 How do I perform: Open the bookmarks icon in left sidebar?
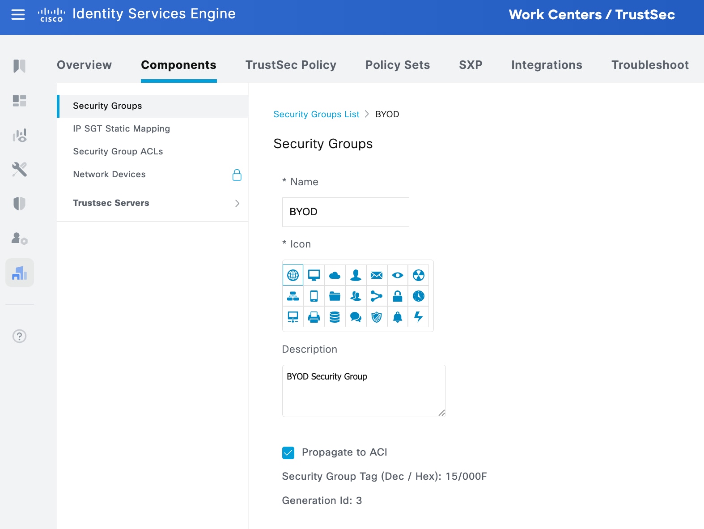(x=19, y=66)
